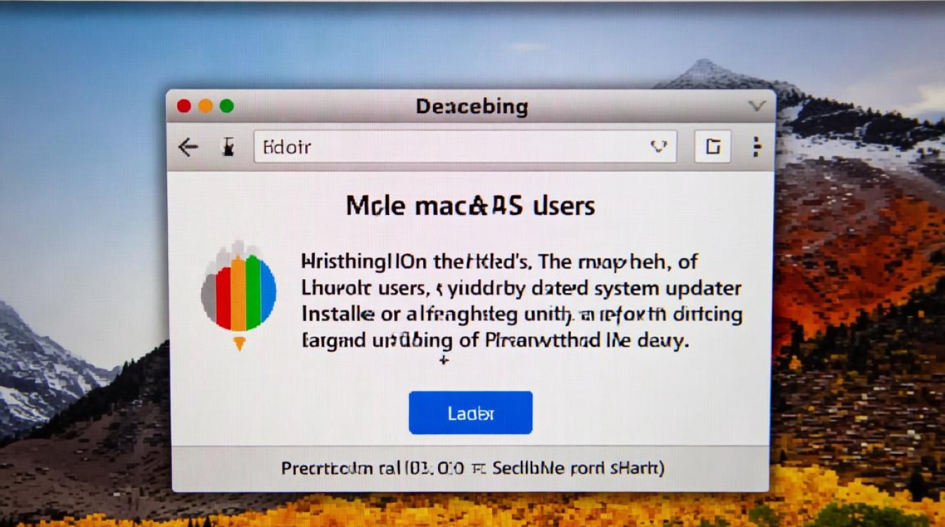Click the "Bdoir" address field
Image resolution: width=945 pixels, height=527 pixels.
coord(465,147)
